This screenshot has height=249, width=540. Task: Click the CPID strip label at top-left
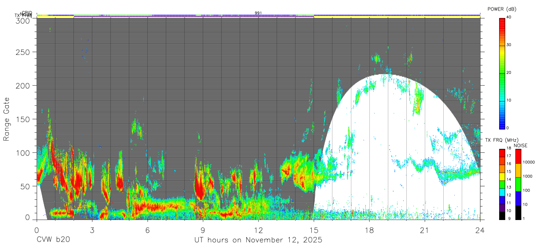27,13
